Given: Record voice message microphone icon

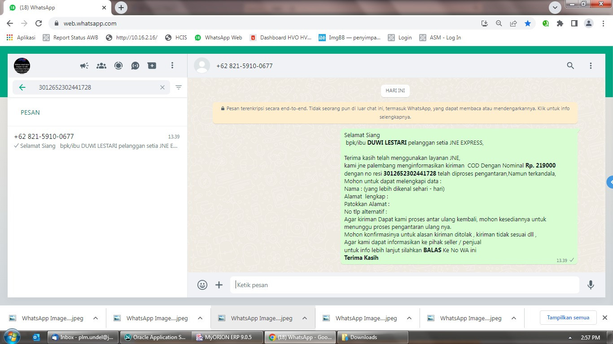Looking at the screenshot, I should coord(591,285).
